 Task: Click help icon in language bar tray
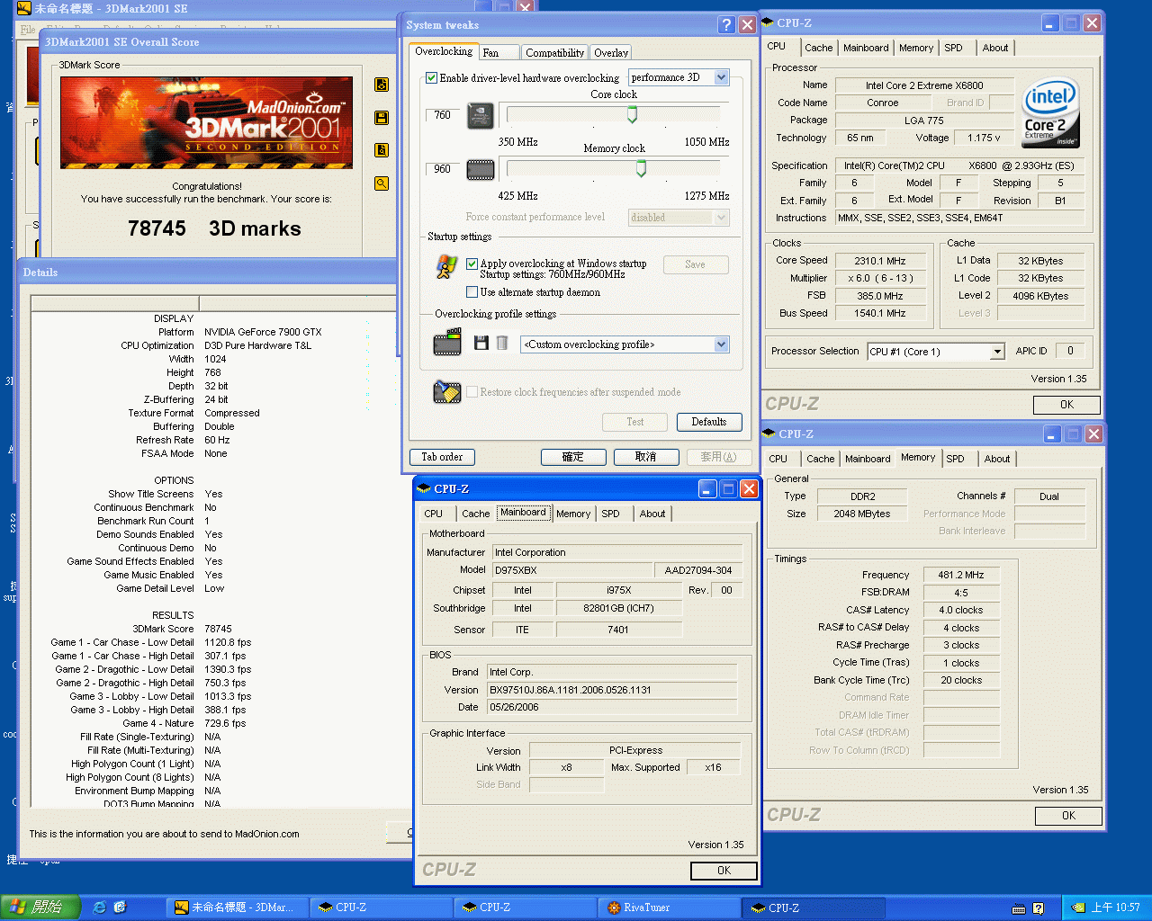tap(1039, 908)
